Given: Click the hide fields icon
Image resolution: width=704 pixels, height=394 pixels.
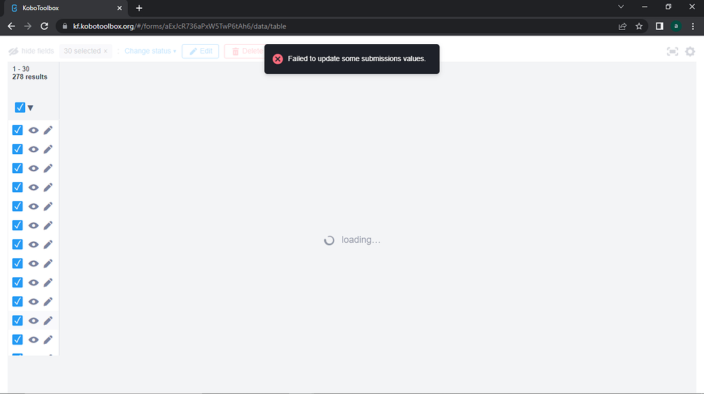Looking at the screenshot, I should pos(13,50).
